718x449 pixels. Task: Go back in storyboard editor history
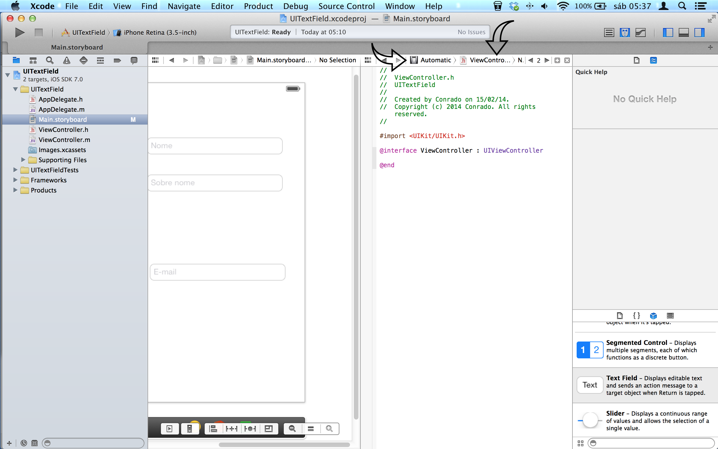(x=171, y=60)
